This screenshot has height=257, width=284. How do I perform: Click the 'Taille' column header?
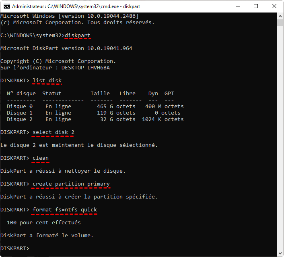[100, 93]
